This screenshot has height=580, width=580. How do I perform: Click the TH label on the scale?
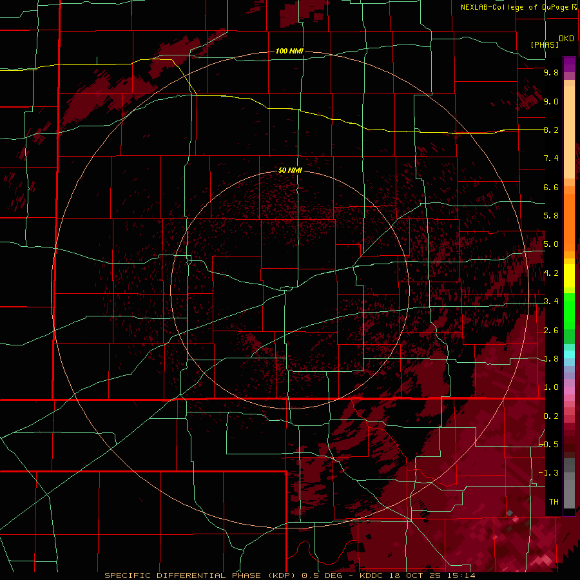tap(554, 502)
